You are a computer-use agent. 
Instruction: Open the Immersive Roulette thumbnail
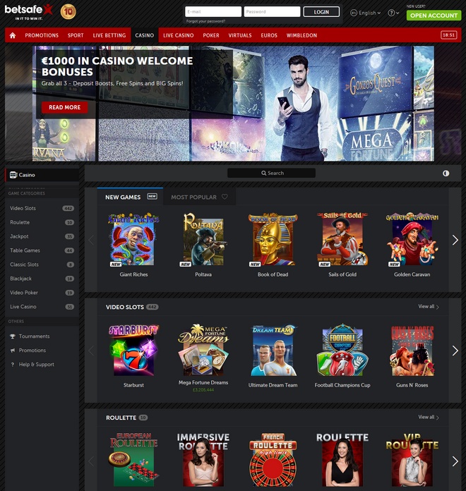coord(203,459)
